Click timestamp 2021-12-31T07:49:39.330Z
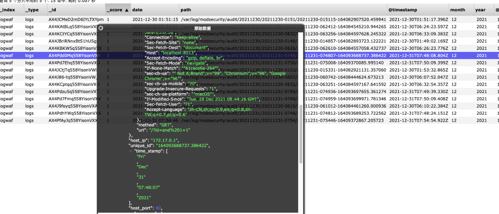The height and width of the screenshot is (214, 499). tap(418, 91)
